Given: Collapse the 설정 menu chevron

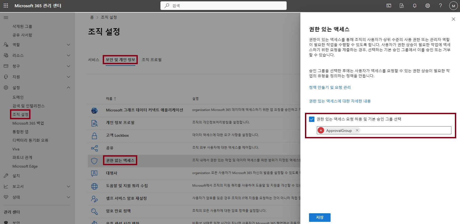Looking at the screenshot, I should [x=68, y=88].
